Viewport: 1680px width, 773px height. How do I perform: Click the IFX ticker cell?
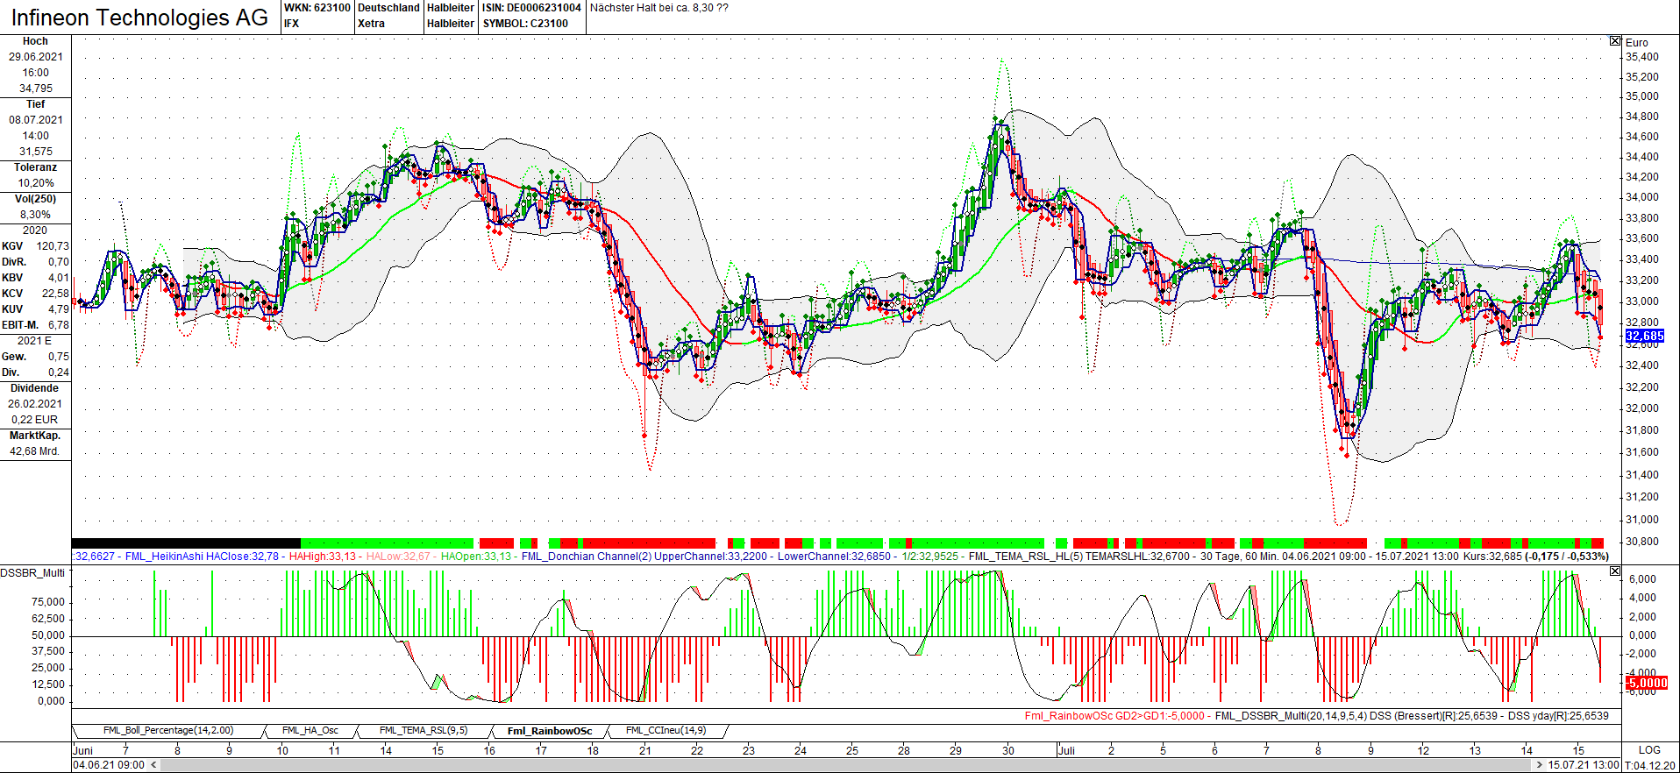pos(291,24)
